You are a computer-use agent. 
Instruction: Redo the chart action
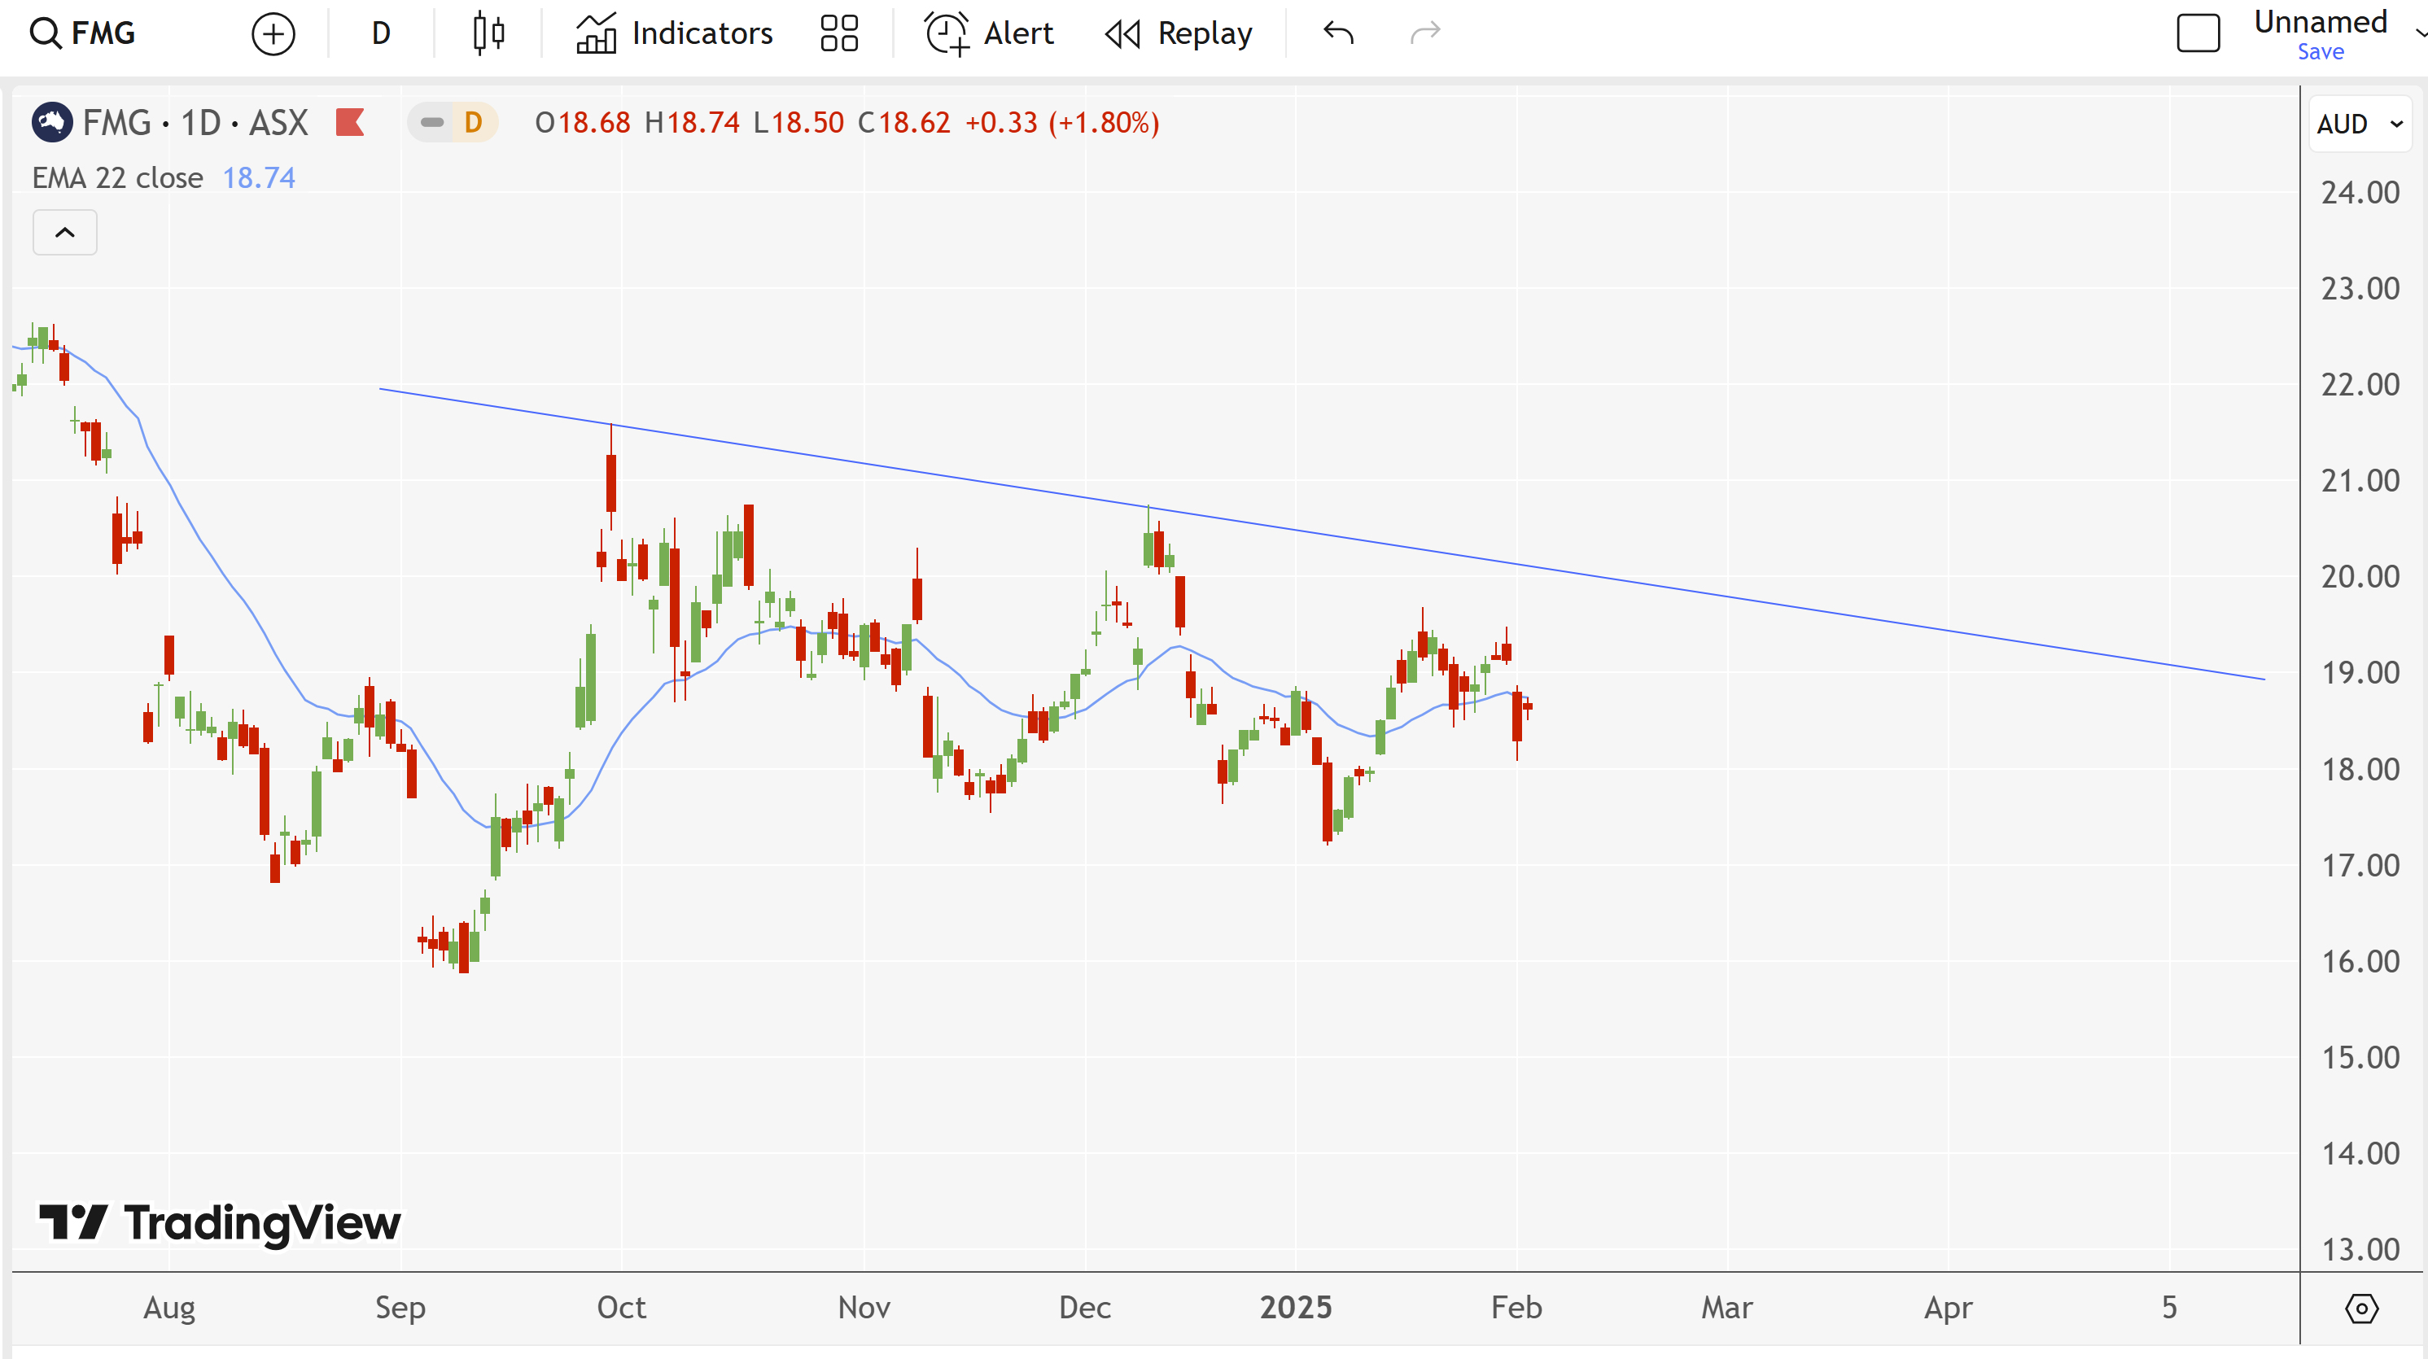tap(1425, 34)
